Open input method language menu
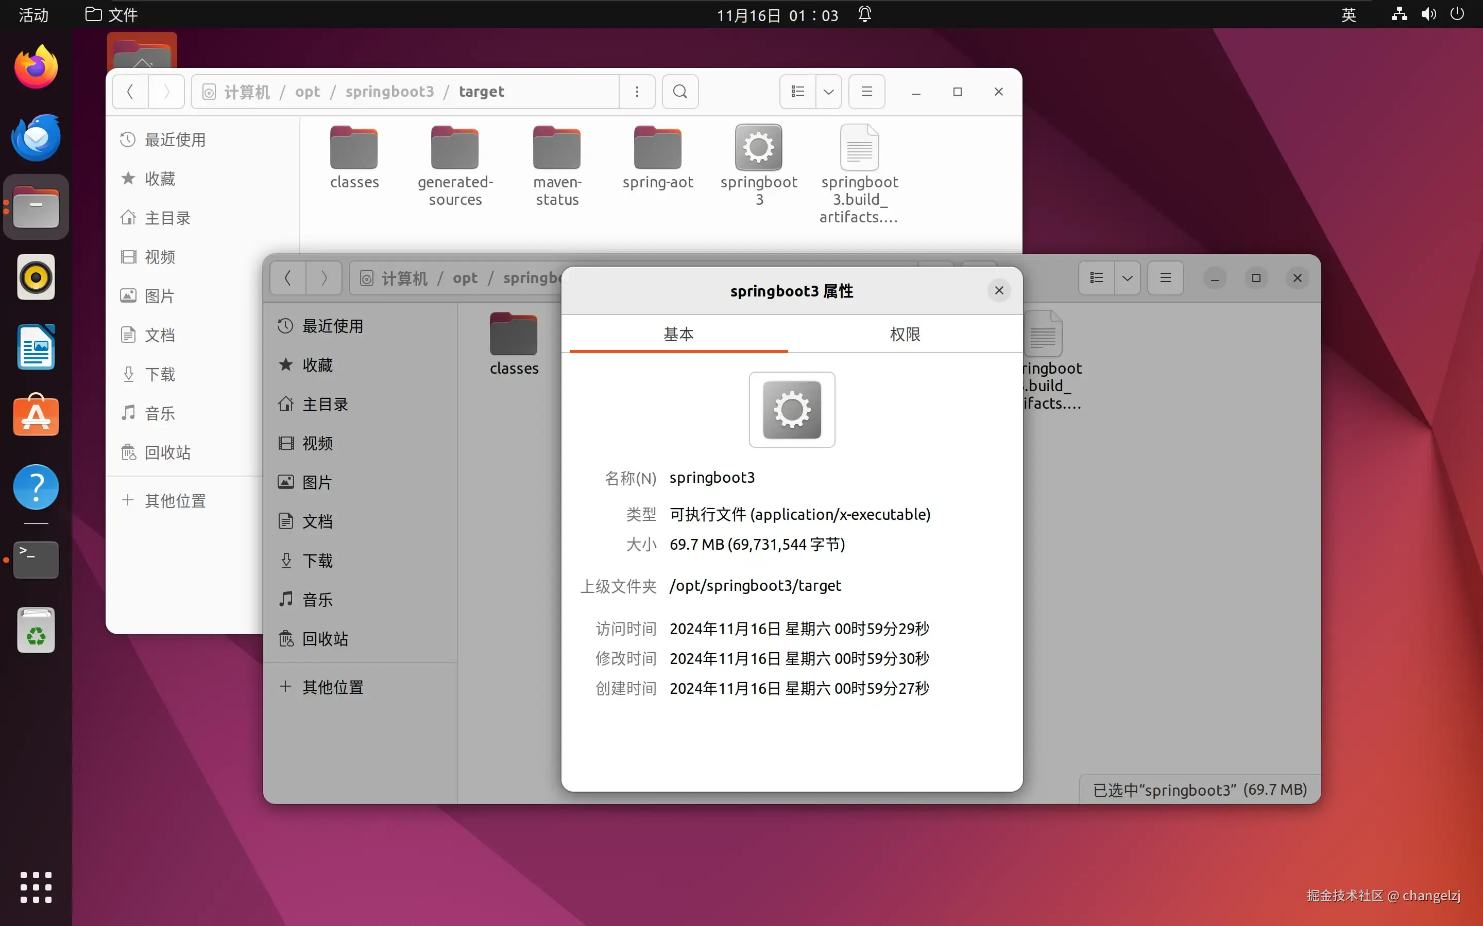This screenshot has height=926, width=1483. tap(1348, 15)
